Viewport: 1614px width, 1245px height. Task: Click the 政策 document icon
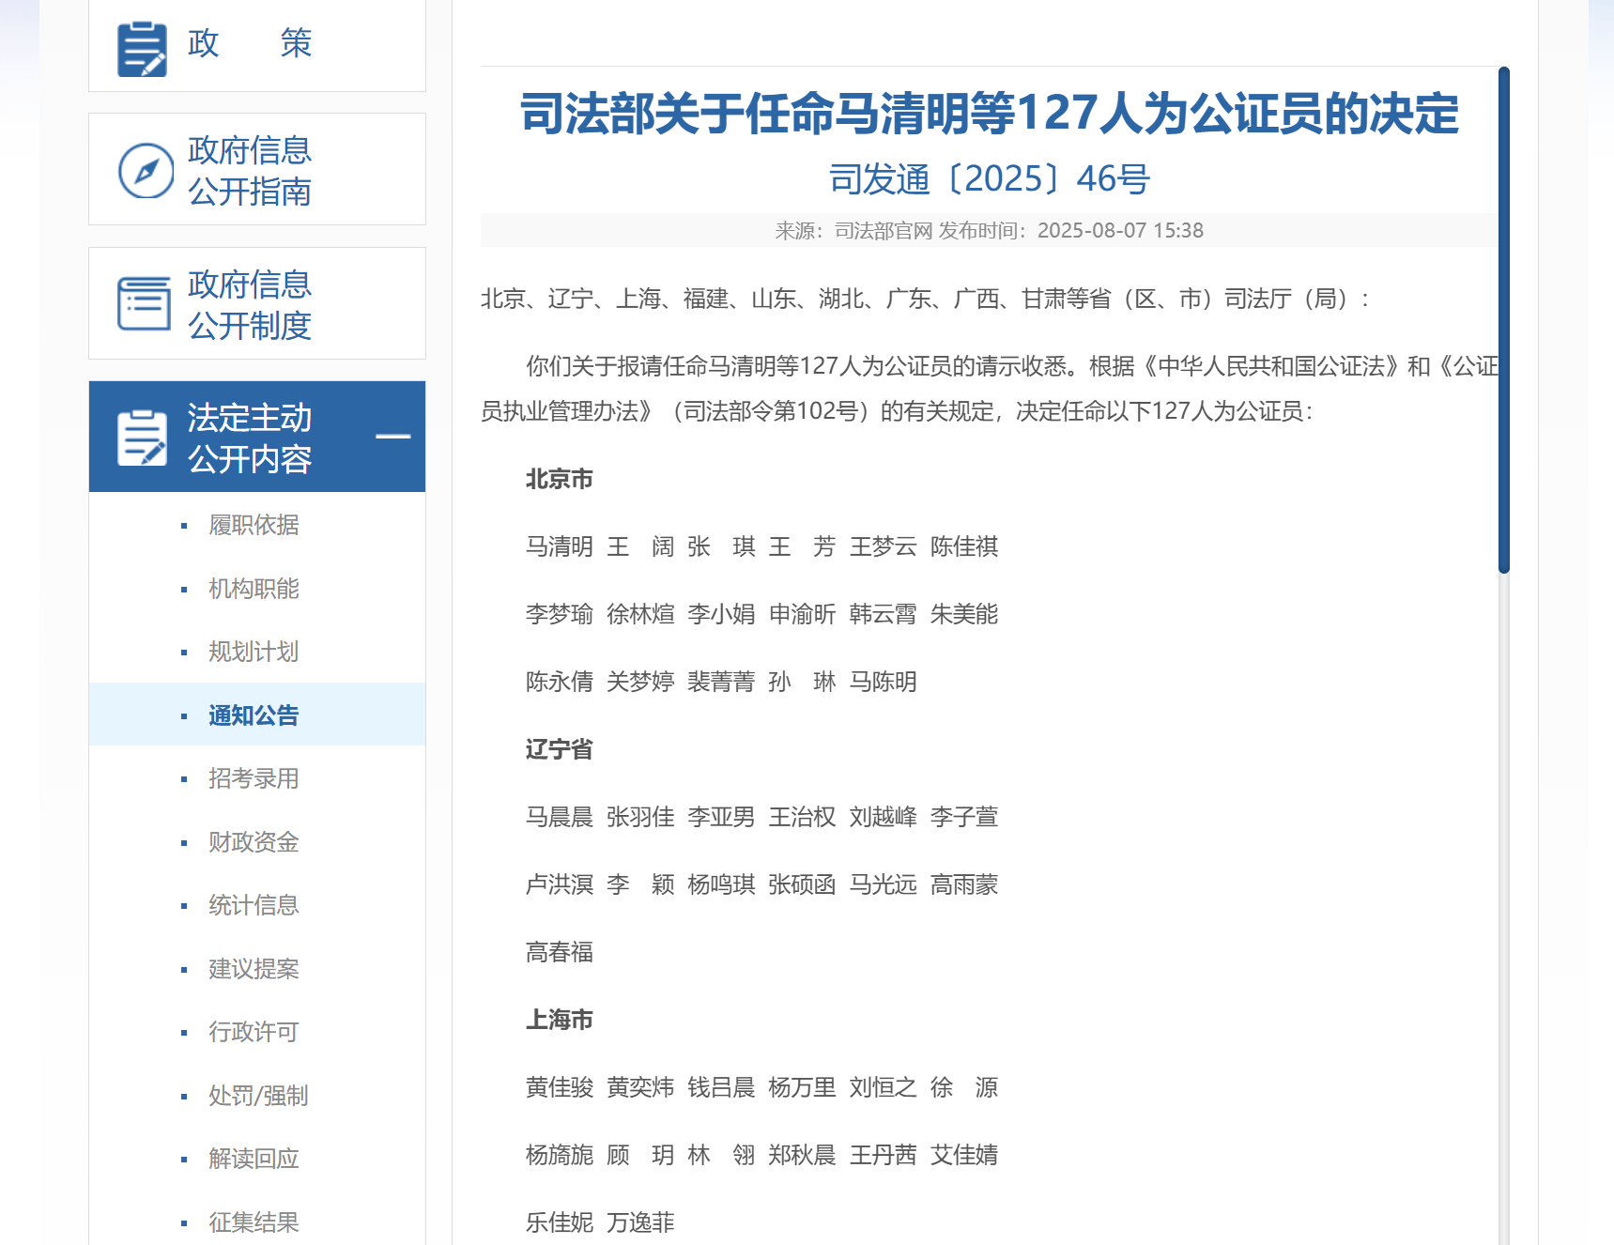click(x=142, y=49)
